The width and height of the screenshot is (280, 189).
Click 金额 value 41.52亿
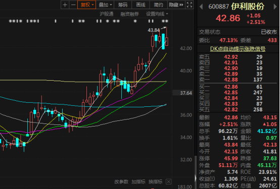pyautogui.click(x=267, y=131)
